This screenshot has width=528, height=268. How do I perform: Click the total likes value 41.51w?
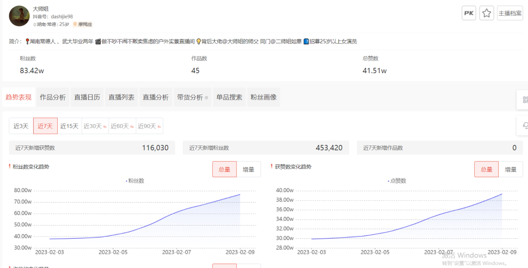374,71
